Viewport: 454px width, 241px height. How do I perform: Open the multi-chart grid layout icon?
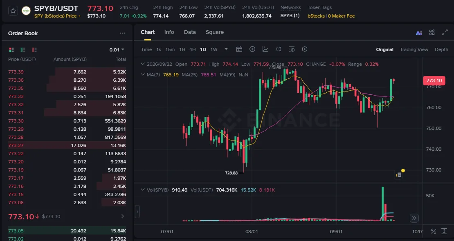tap(432, 32)
